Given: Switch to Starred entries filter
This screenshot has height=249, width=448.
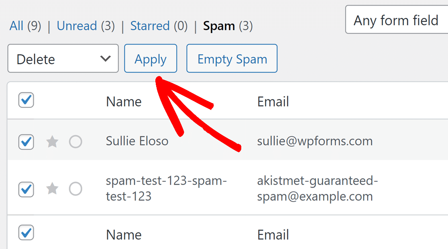Looking at the screenshot, I should [x=150, y=26].
